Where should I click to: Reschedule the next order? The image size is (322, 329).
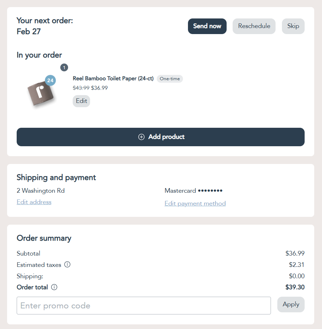point(254,26)
